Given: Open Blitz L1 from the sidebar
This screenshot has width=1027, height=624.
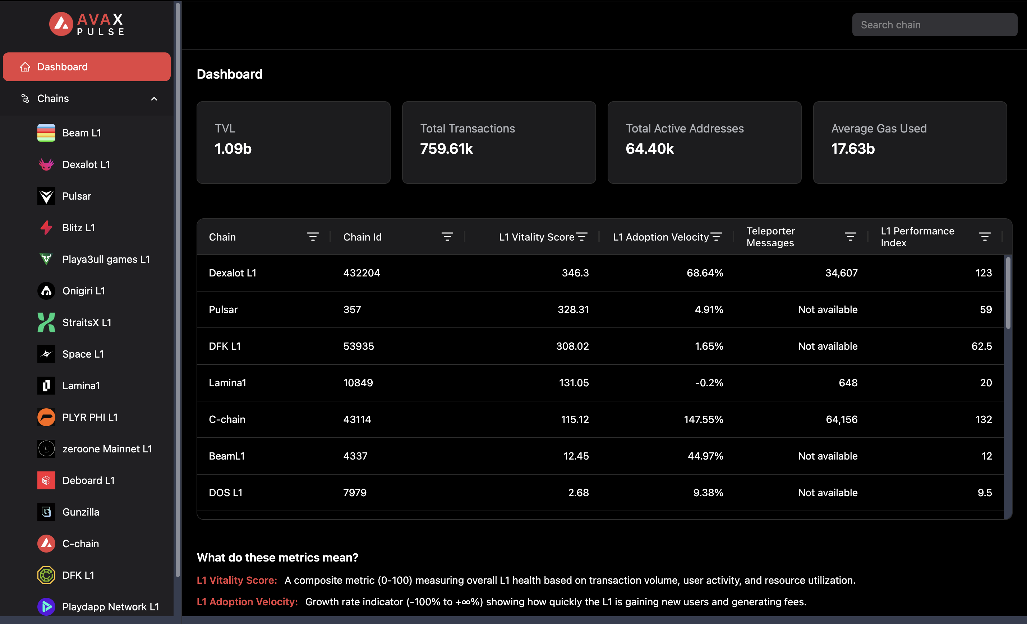Looking at the screenshot, I should pyautogui.click(x=79, y=227).
